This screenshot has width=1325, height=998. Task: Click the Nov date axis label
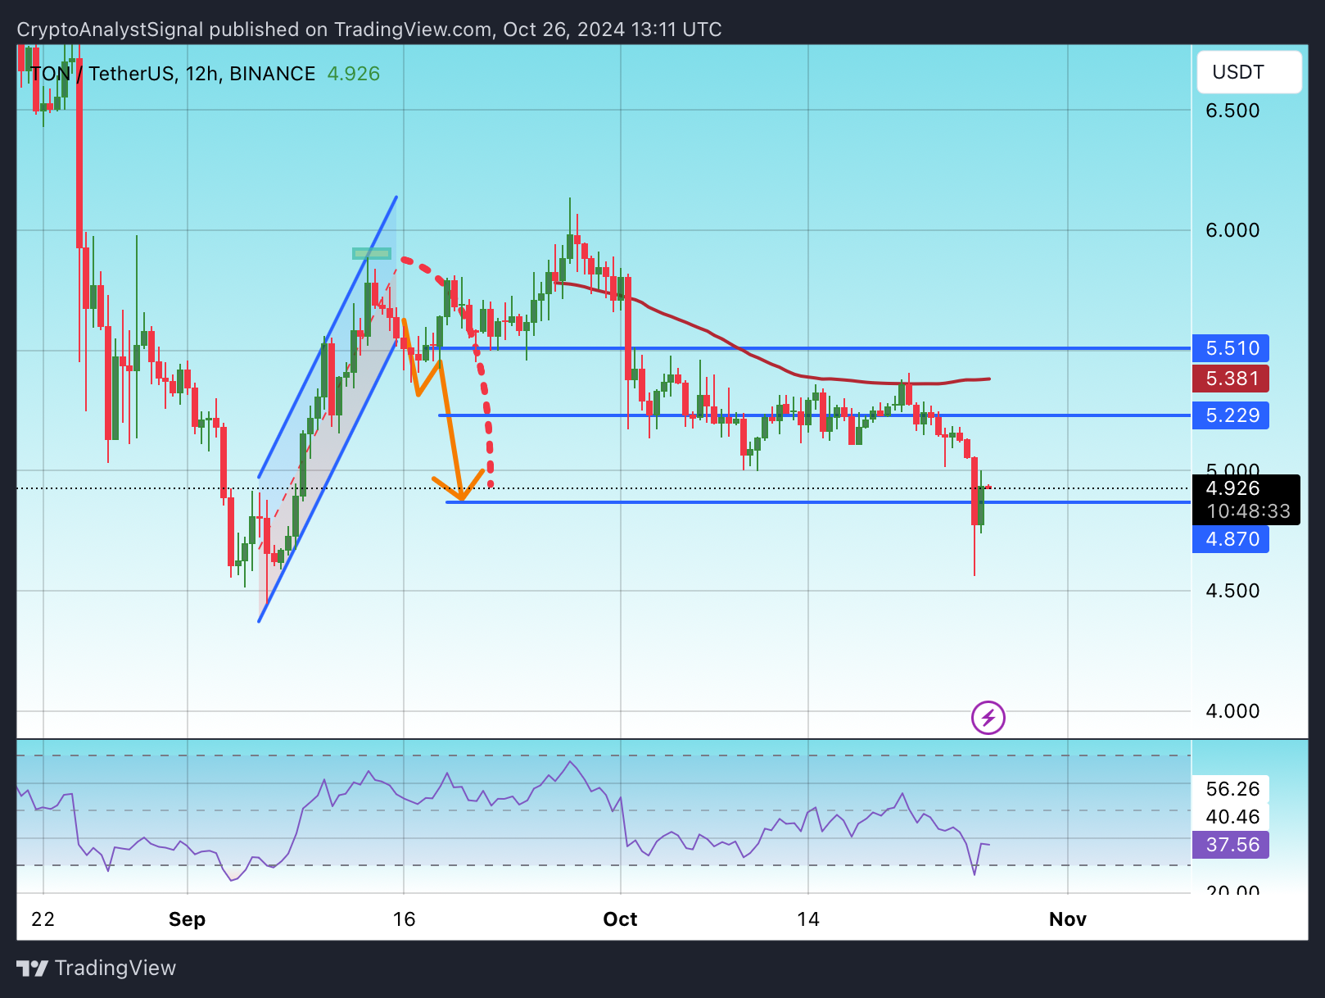(1068, 919)
